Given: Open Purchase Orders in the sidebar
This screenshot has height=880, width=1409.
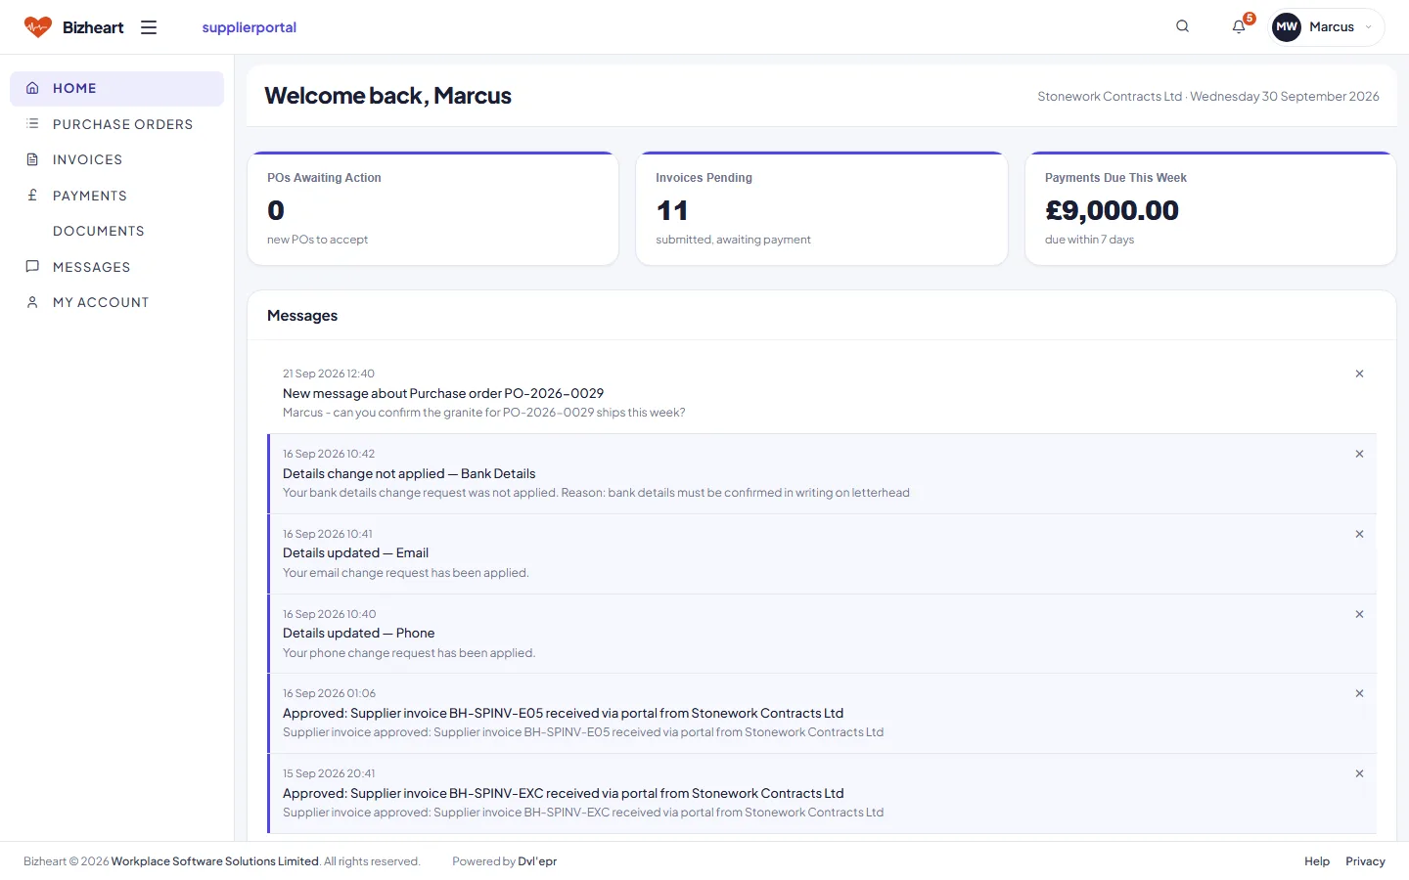Looking at the screenshot, I should click(x=116, y=124).
